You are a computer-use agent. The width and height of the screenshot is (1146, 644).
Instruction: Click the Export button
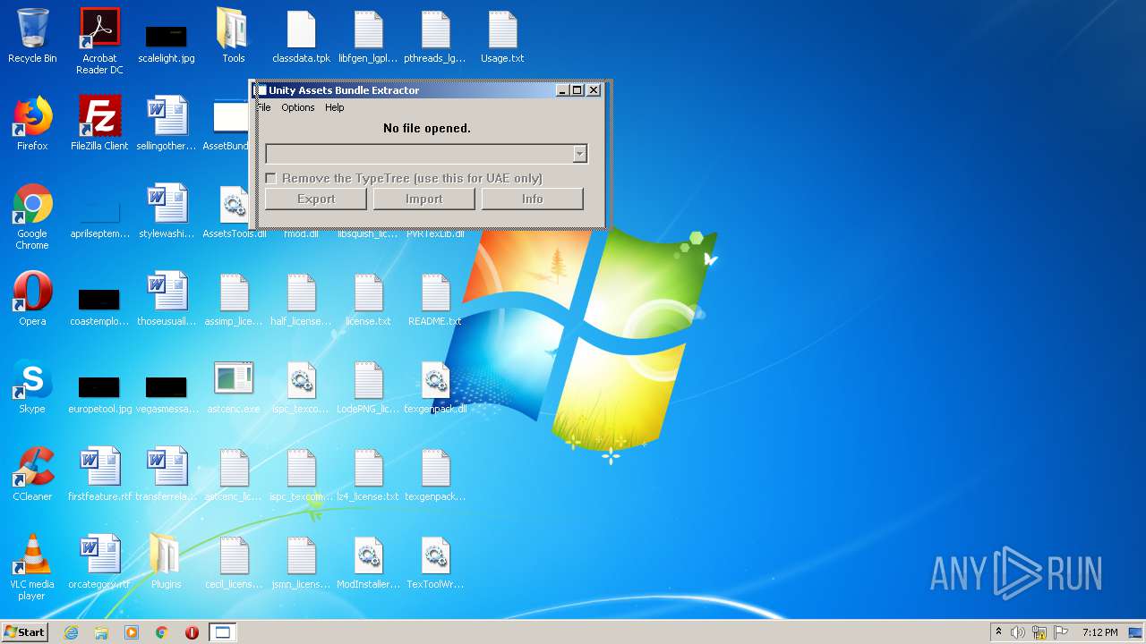[316, 199]
